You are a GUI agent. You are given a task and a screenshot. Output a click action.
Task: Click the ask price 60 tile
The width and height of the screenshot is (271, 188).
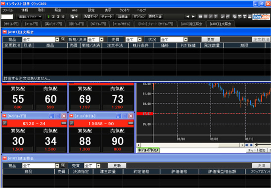(50, 99)
